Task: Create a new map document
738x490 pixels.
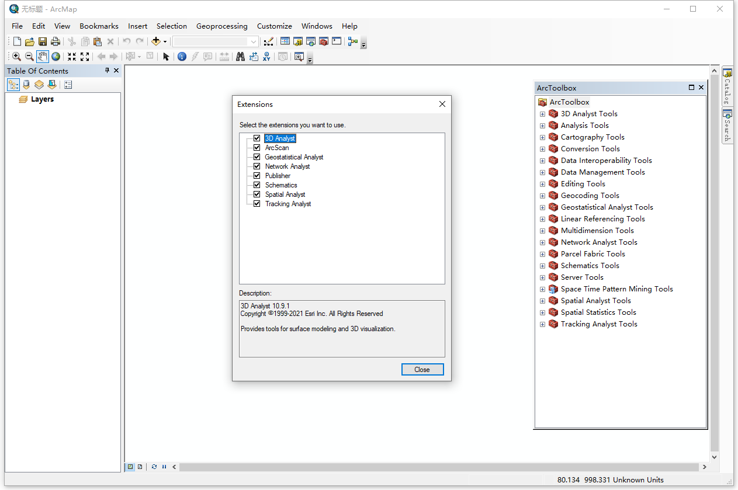Action: click(17, 41)
